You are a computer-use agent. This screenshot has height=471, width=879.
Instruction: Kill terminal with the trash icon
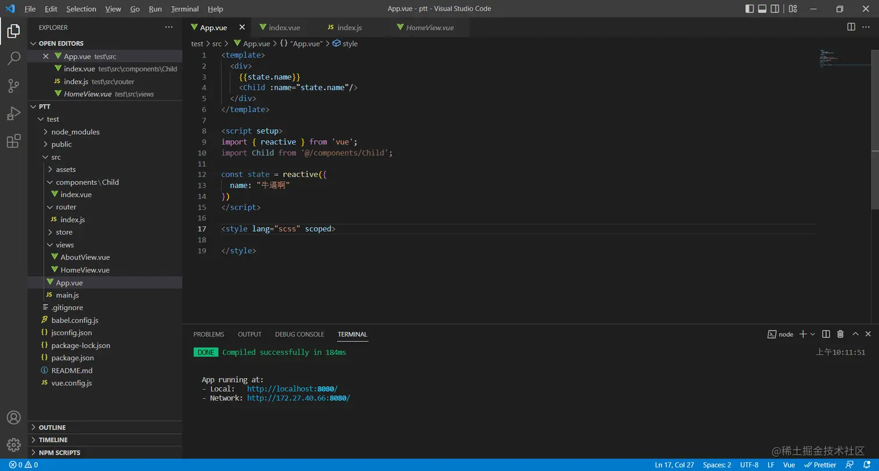(x=840, y=334)
